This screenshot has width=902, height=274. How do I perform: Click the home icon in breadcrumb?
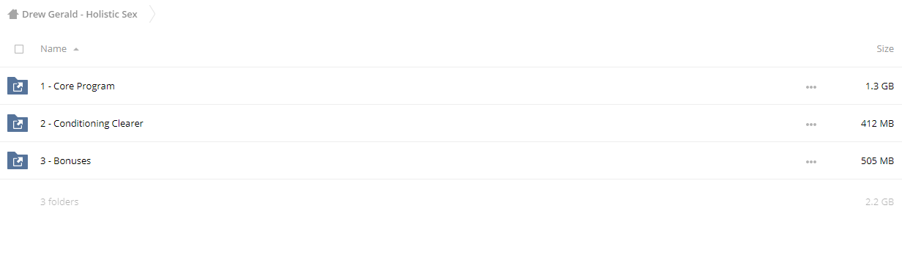coord(12,14)
